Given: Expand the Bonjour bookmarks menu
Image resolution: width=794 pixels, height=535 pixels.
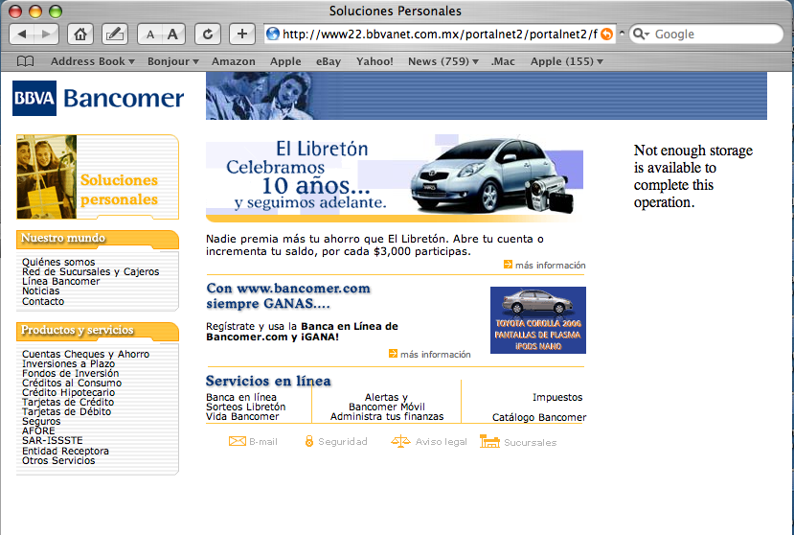Looking at the screenshot, I should pos(173,61).
